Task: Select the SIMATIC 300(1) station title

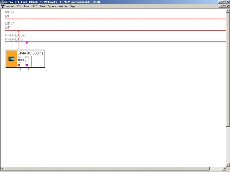Action: (x=31, y=53)
